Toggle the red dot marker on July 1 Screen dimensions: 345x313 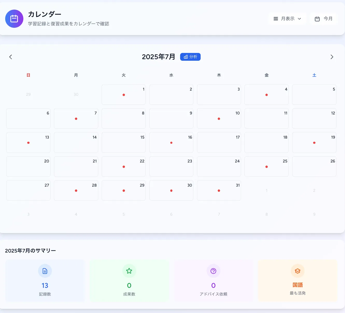click(x=124, y=95)
